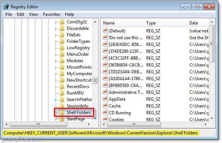Screen dimensions: 222x143
Task: Expand the FileExts key
Action: click(56, 35)
